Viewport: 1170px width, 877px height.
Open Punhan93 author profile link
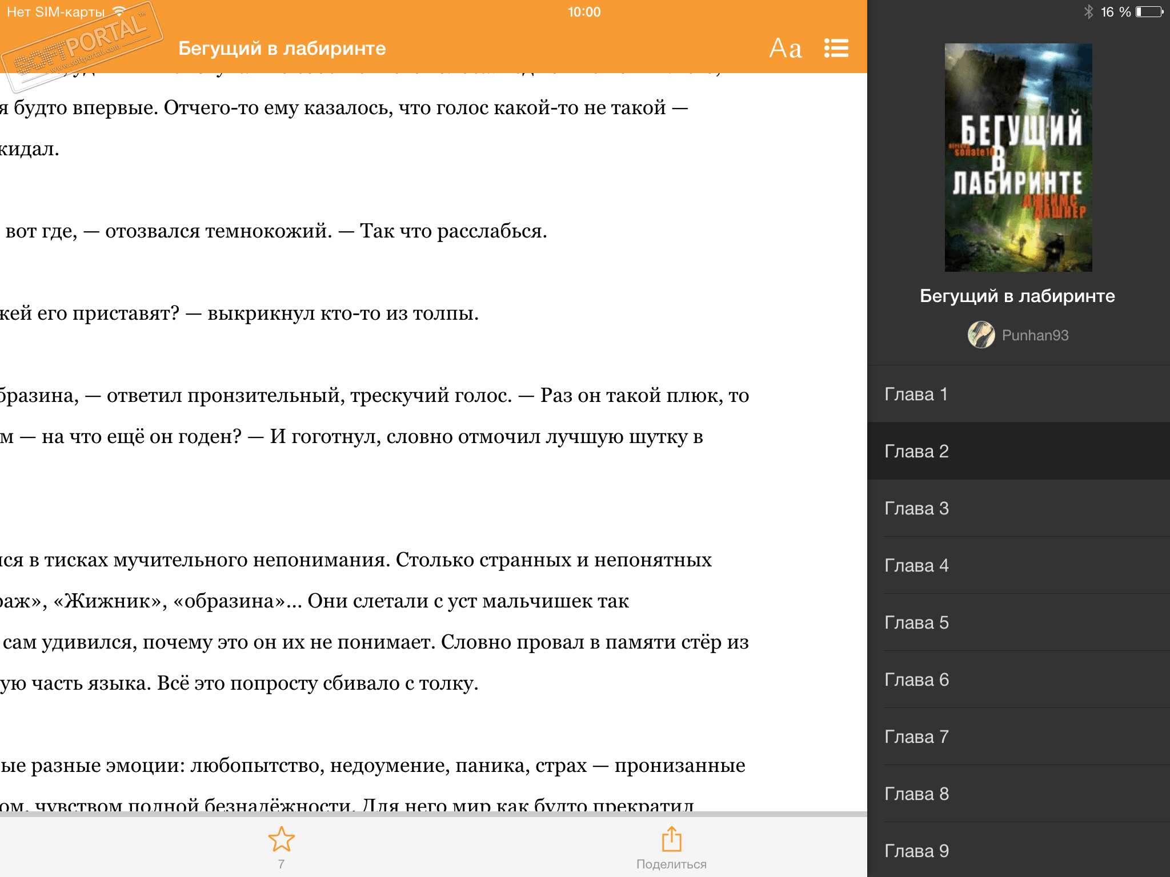coord(1035,335)
